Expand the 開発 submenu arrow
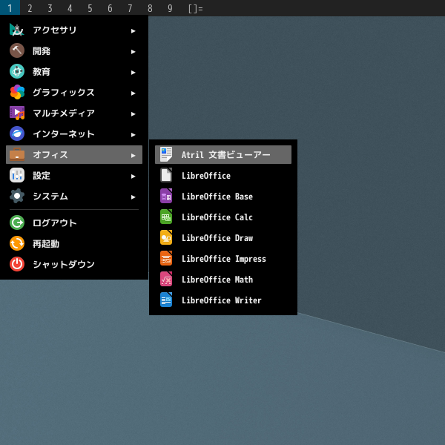This screenshot has height=445, width=445. point(133,52)
